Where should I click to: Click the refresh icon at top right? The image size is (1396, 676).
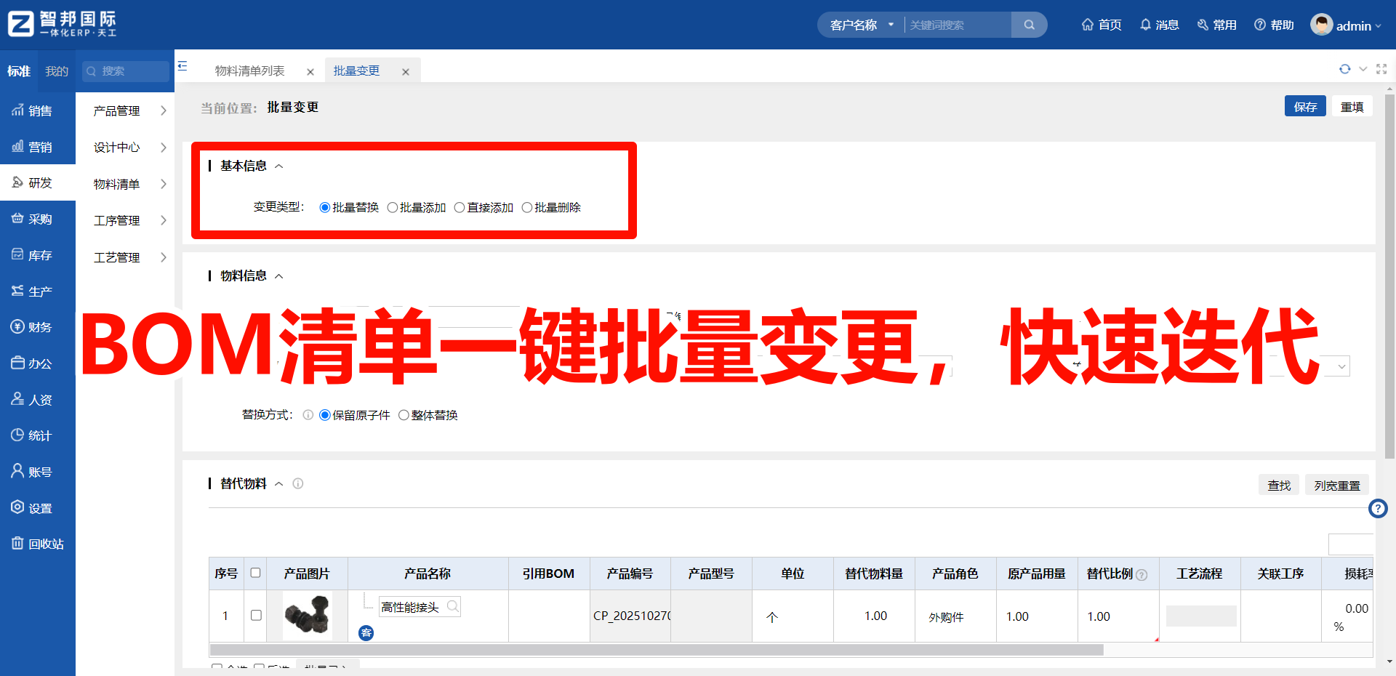click(1344, 69)
